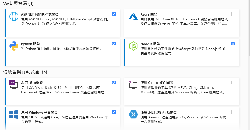
Task: Click the Python logo icon
Action: [14, 46]
